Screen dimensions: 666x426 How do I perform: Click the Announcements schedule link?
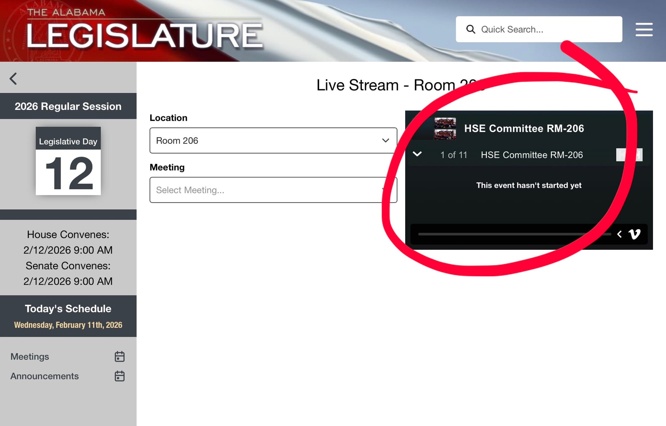[44, 376]
